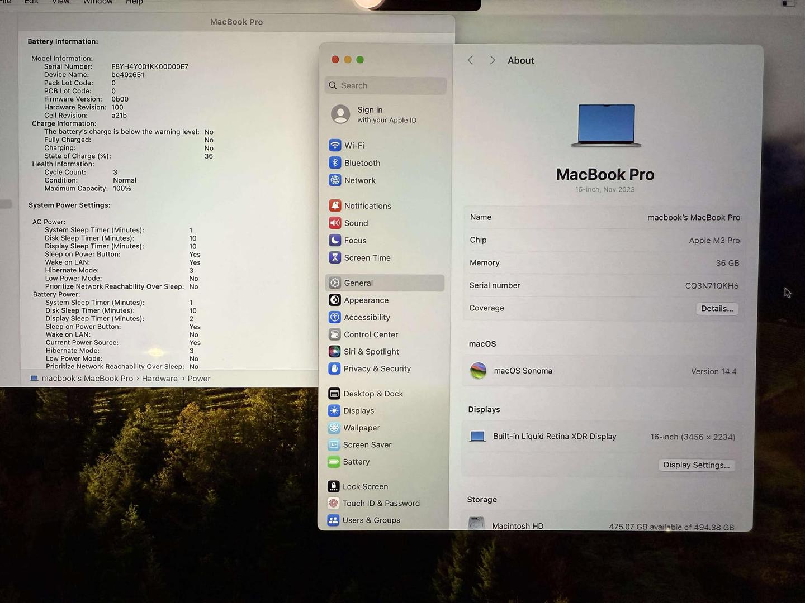Image resolution: width=805 pixels, height=603 pixels.
Task: Select the Accessibility icon
Action: (x=334, y=317)
